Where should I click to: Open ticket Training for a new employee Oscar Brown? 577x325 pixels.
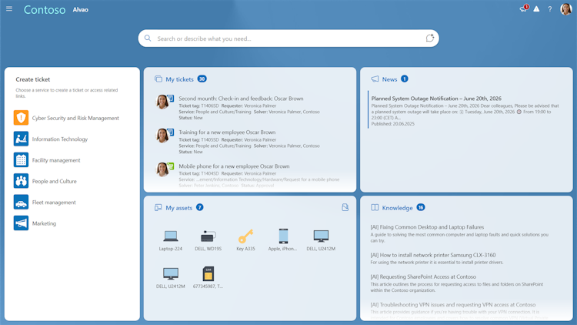tap(227, 132)
